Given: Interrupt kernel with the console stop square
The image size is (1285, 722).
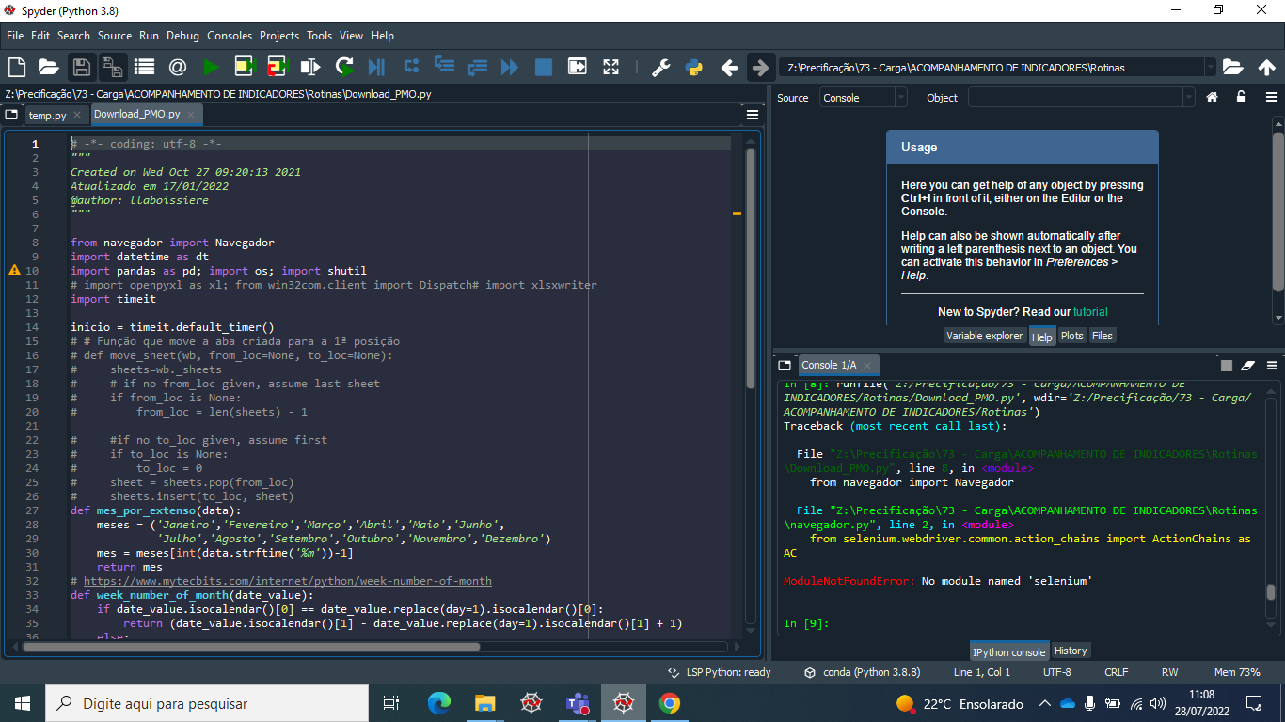Looking at the screenshot, I should coord(1226,365).
